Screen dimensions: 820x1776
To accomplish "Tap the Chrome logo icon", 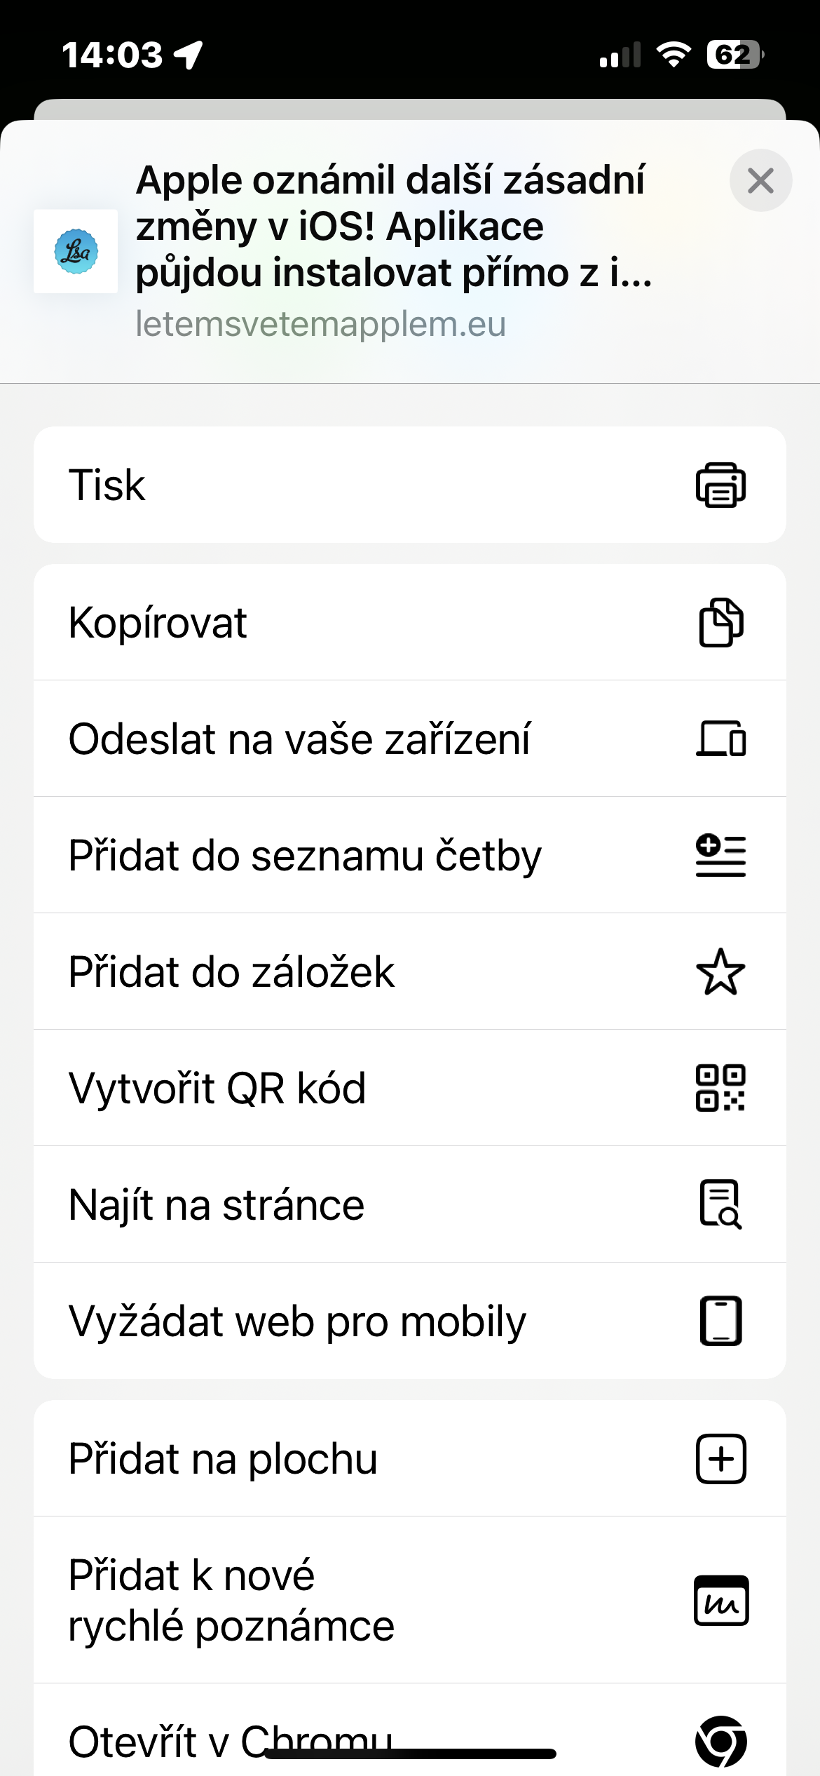I will tap(720, 1741).
